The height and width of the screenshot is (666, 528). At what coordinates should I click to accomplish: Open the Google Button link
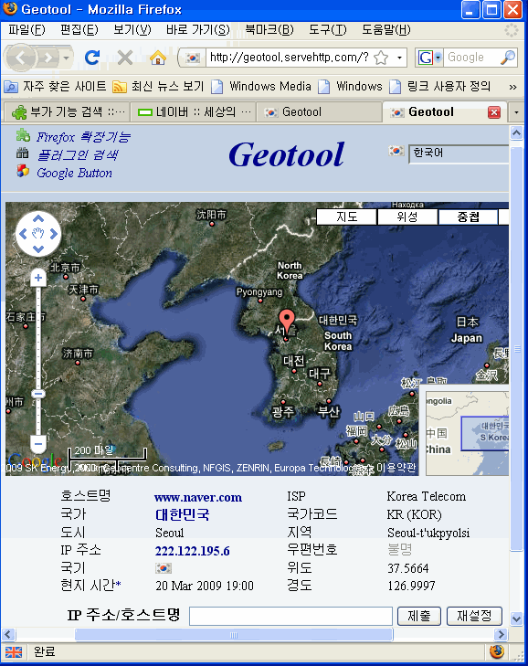tap(74, 173)
